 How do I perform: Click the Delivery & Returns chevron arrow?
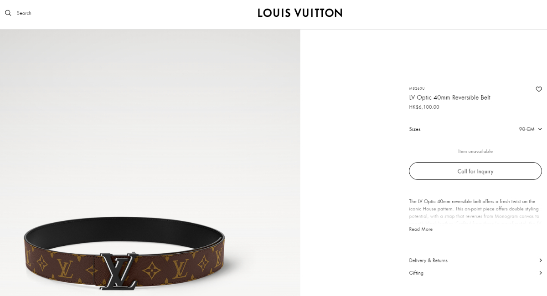tap(541, 260)
